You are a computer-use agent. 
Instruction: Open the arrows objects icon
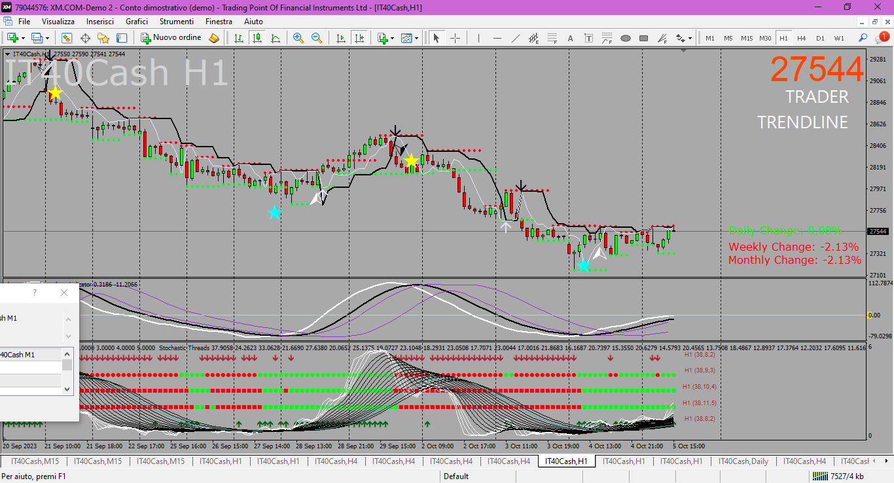tap(681, 38)
